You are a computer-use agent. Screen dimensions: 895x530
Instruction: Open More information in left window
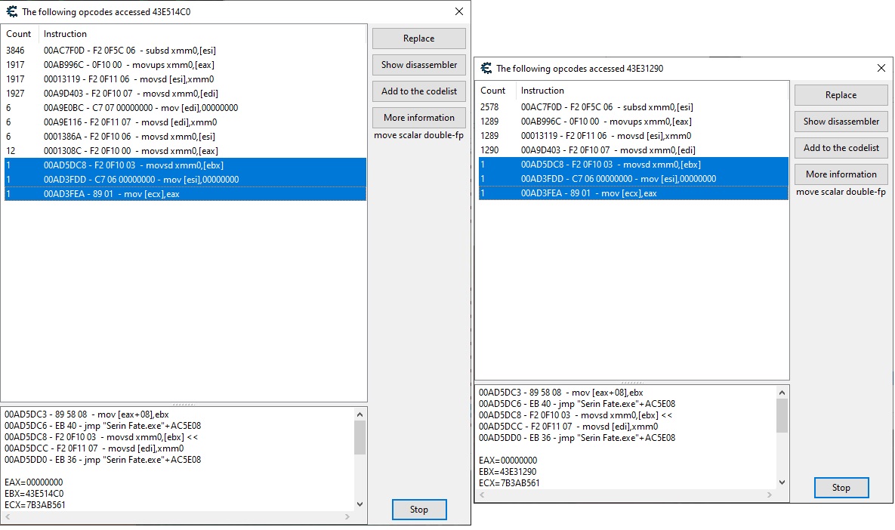[418, 118]
